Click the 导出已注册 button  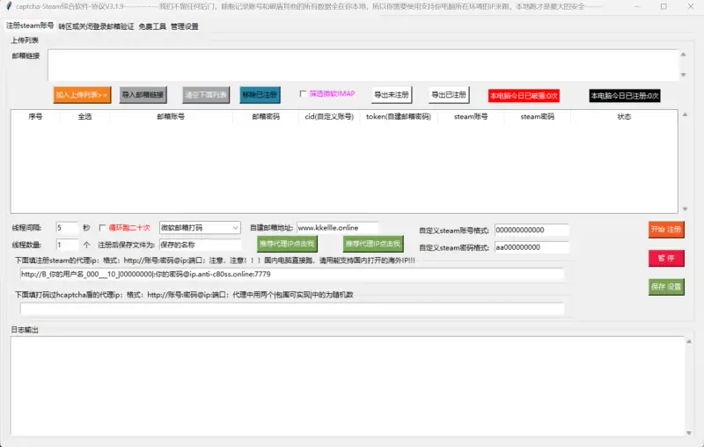point(449,94)
